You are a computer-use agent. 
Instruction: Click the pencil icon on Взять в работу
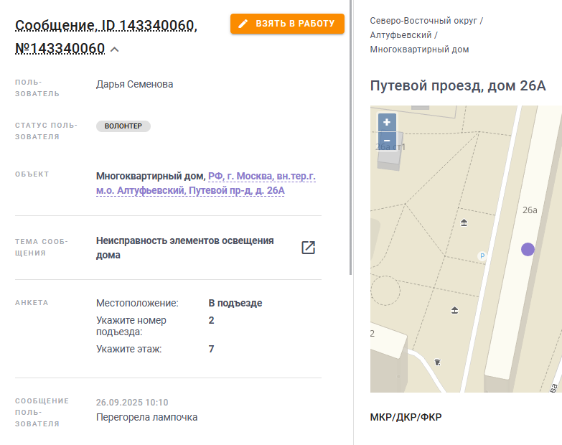[x=243, y=24]
